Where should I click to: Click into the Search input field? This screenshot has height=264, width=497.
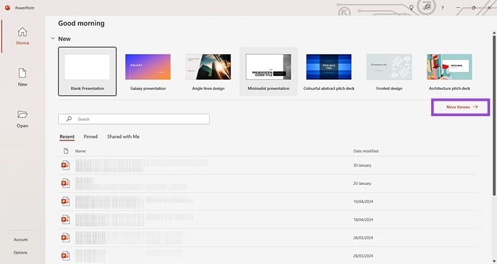tap(134, 119)
